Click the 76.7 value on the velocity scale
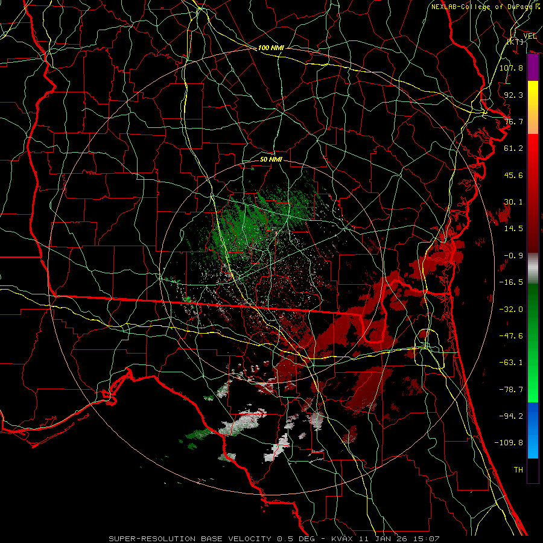The width and height of the screenshot is (543, 543). point(513,121)
